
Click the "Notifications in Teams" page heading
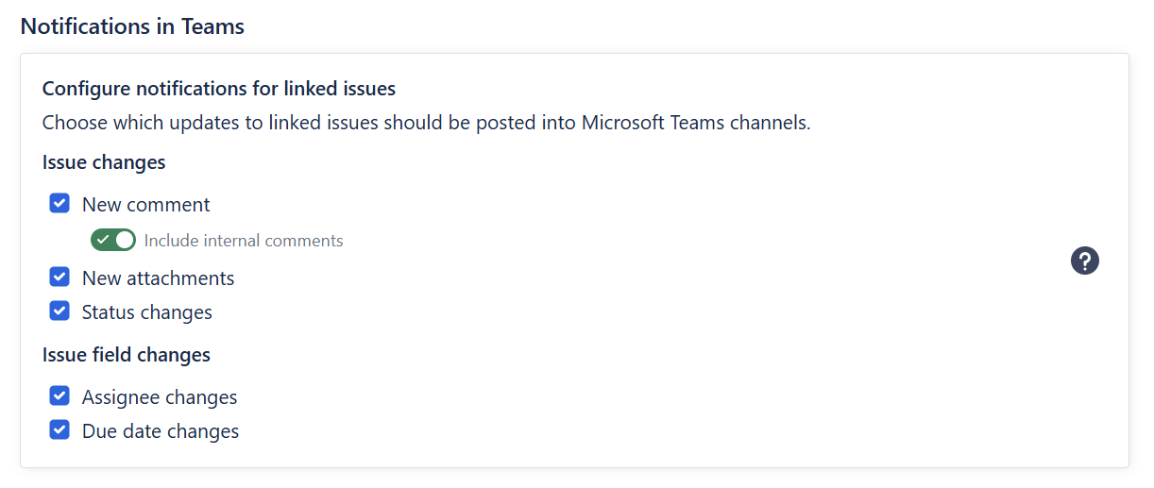[x=132, y=26]
